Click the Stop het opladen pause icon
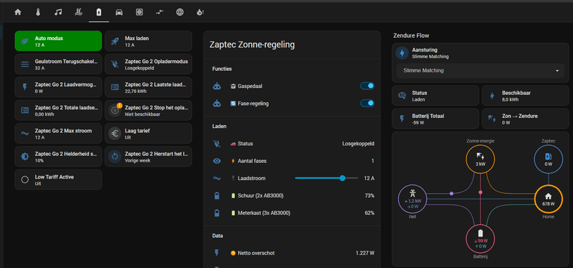 (x=115, y=111)
